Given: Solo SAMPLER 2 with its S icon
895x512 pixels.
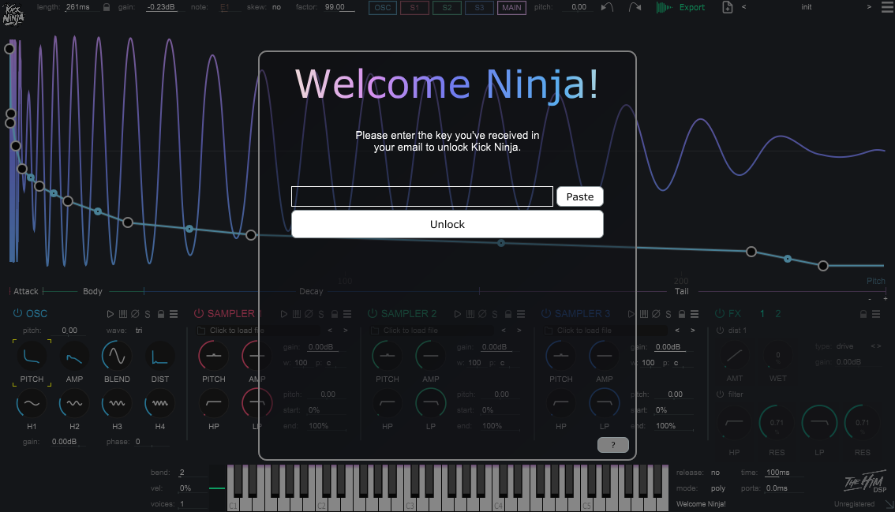Looking at the screenshot, I should (x=494, y=314).
